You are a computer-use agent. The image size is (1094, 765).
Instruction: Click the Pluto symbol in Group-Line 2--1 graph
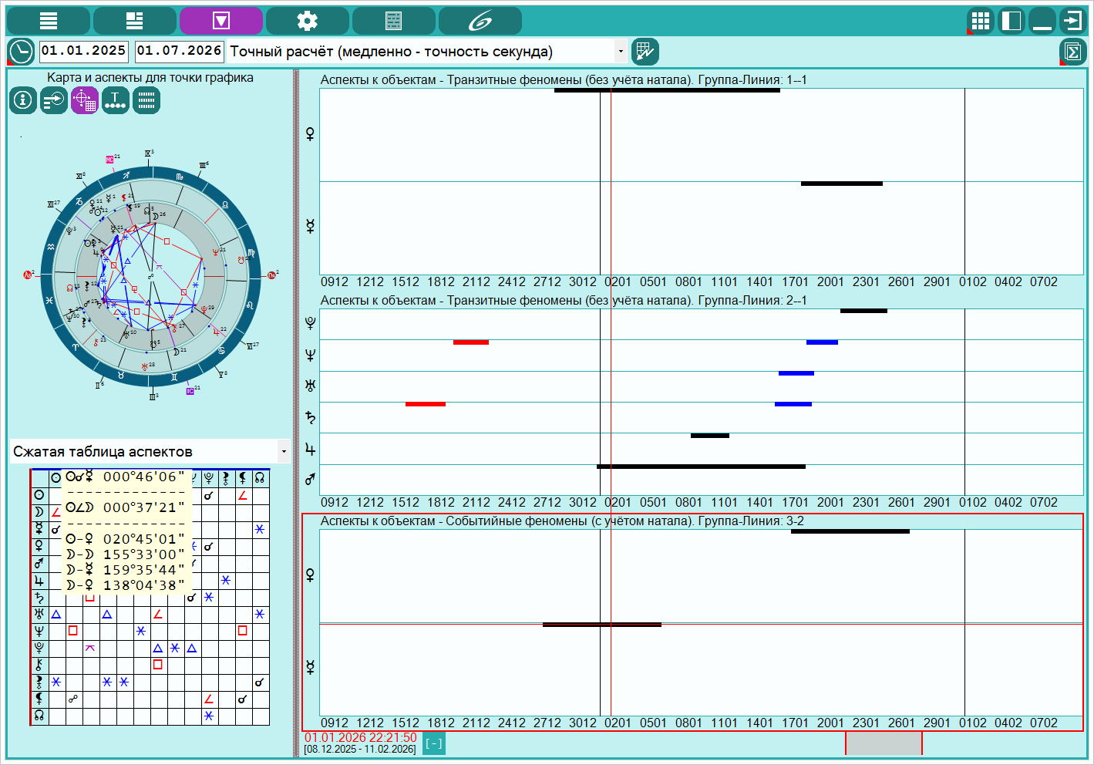point(310,323)
